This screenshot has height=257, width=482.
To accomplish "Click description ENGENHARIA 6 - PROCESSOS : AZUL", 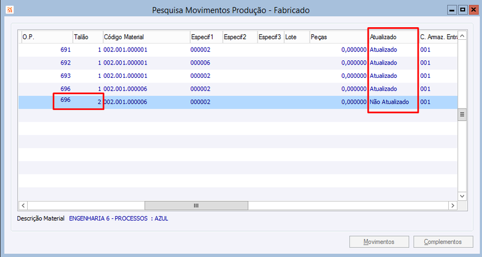I will tap(119, 218).
